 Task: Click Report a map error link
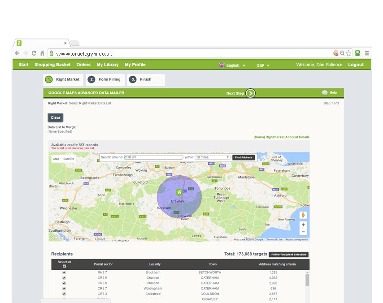296,239
